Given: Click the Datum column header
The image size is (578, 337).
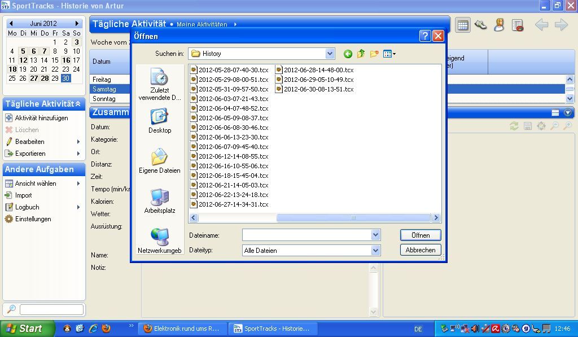Looking at the screenshot, I should (x=110, y=62).
